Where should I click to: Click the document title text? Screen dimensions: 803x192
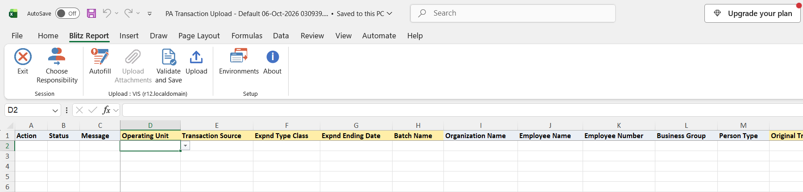point(247,14)
